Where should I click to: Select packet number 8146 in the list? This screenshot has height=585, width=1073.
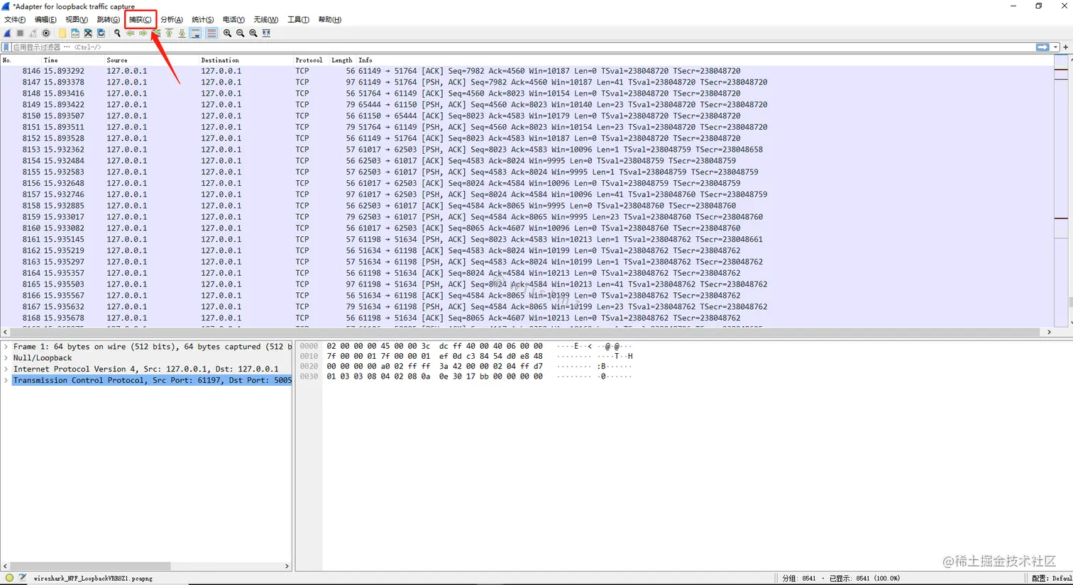(x=527, y=71)
